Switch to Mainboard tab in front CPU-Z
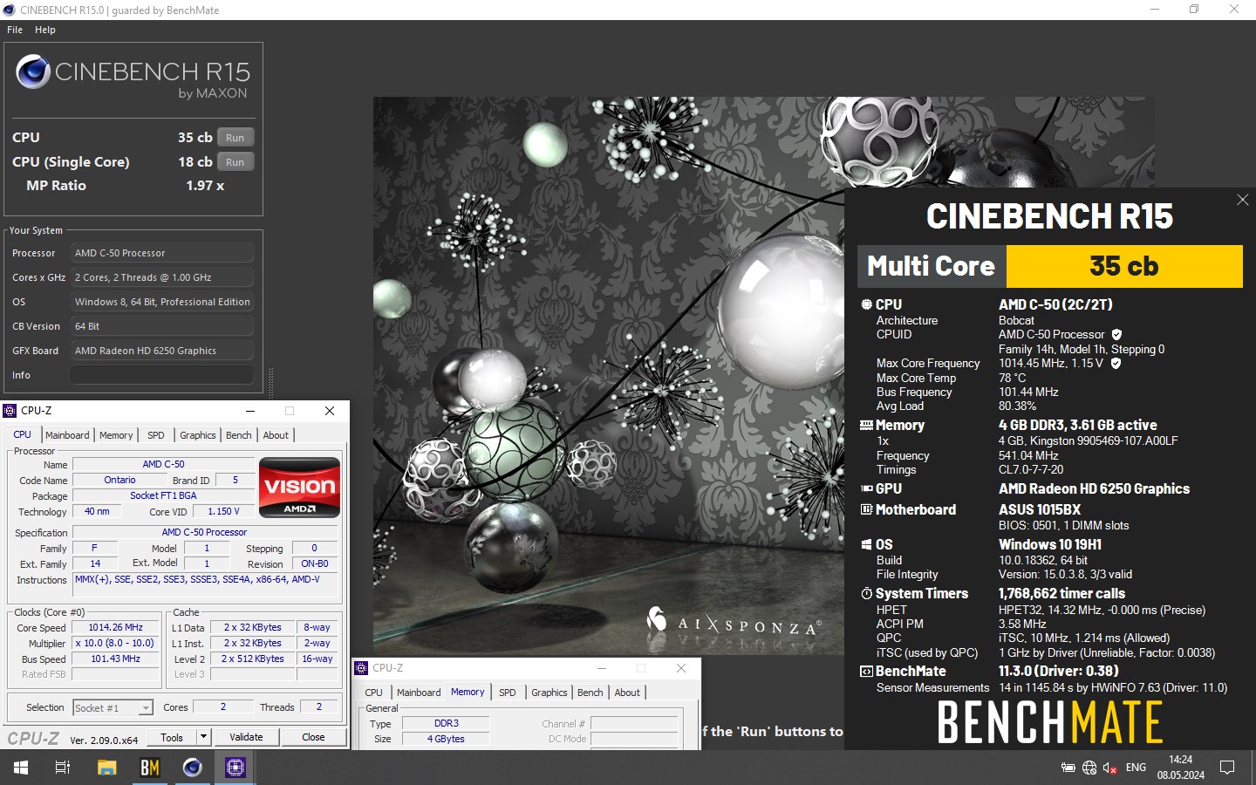Viewport: 1256px width, 785px height. click(x=67, y=435)
